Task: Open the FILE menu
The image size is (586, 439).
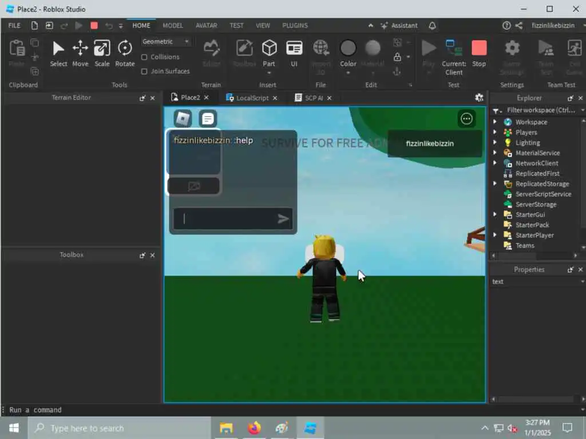Action: tap(14, 25)
